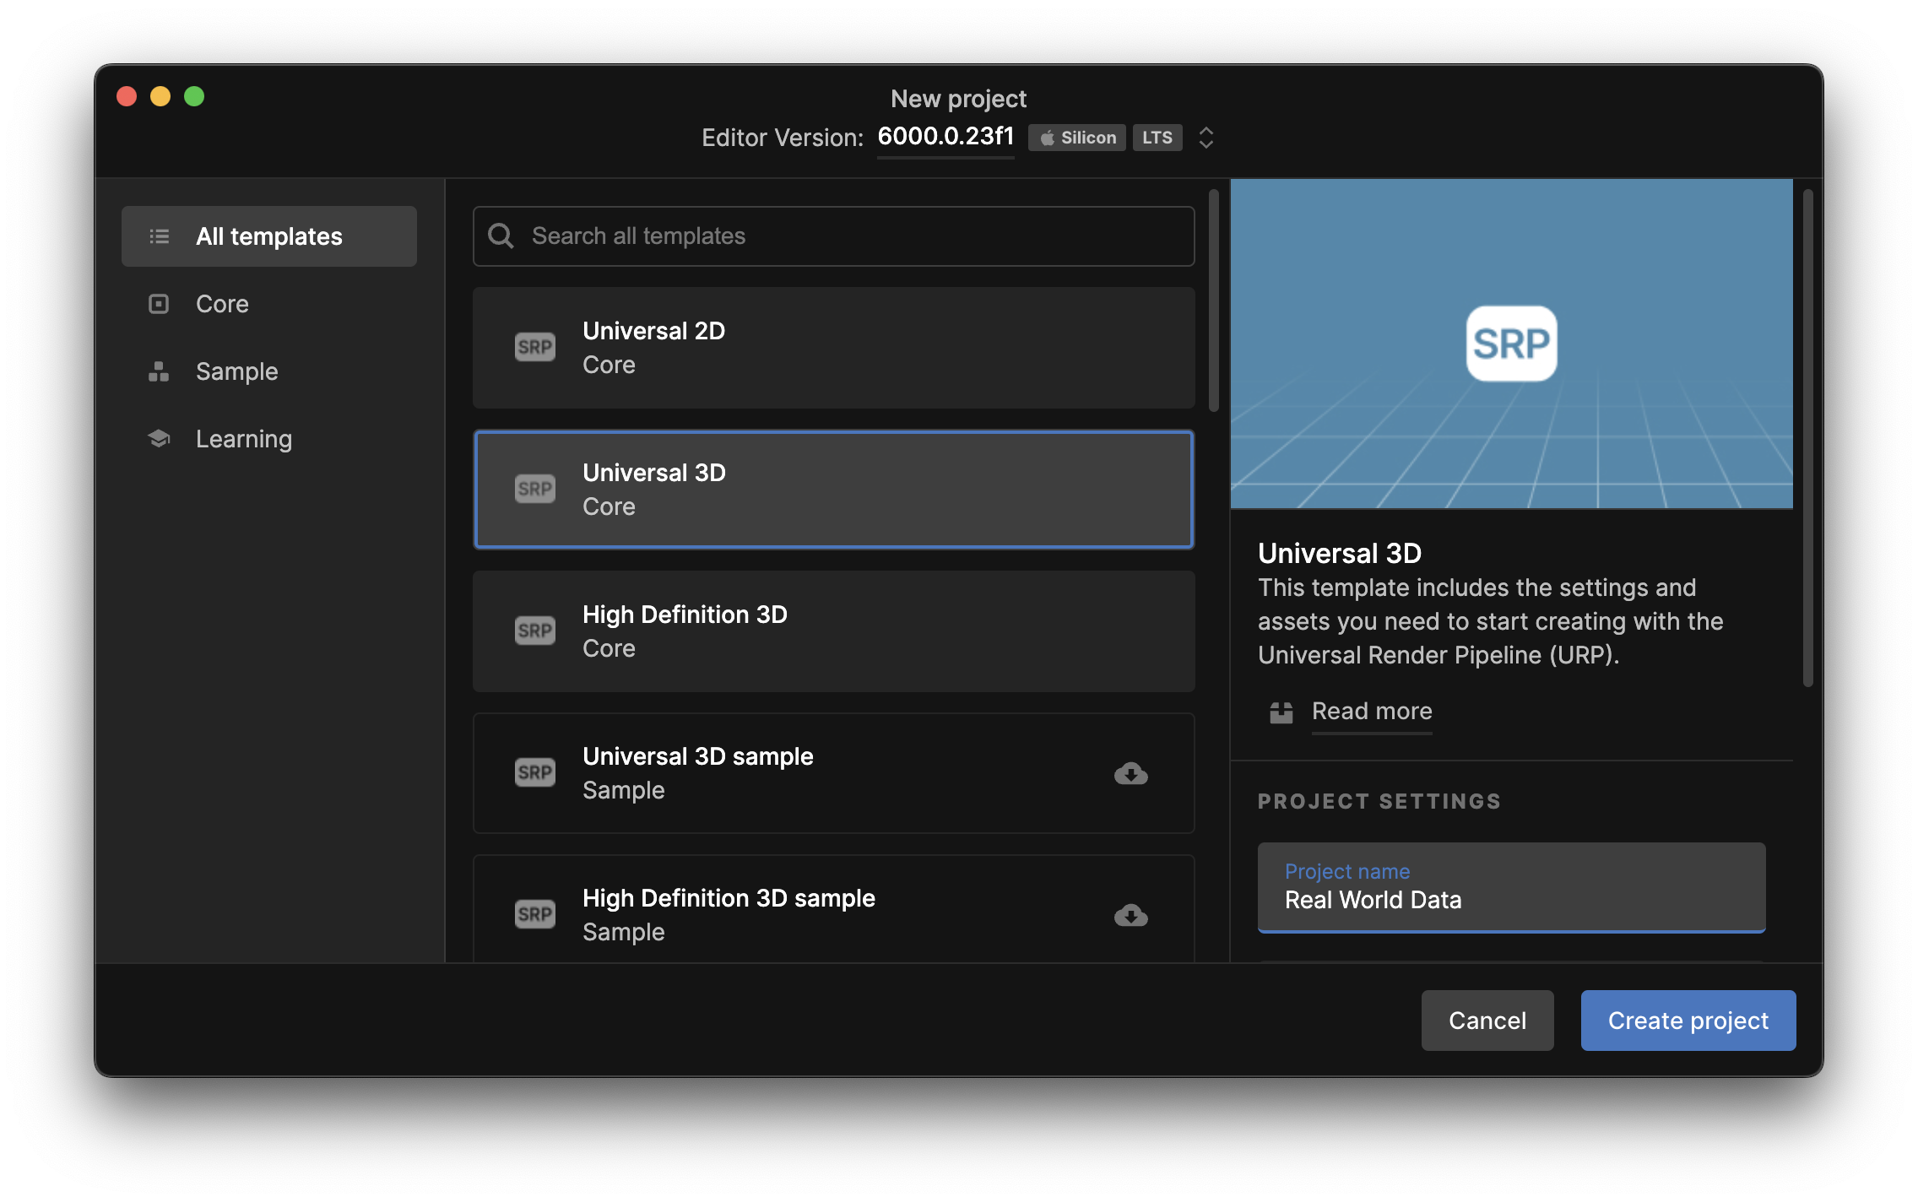Choose the Universal 3D template
Viewport: 1918px width, 1202px height.
[x=833, y=490]
